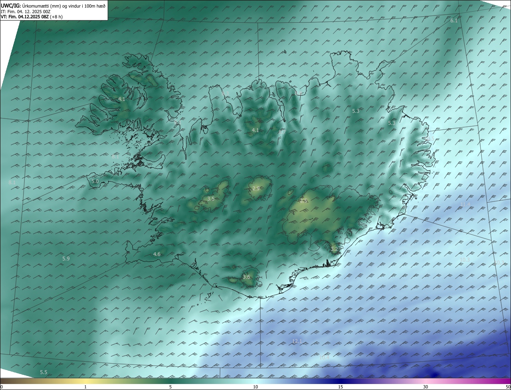Click the 3.6 value on the southern glacier
The width and height of the screenshot is (511, 390).
(x=246, y=277)
